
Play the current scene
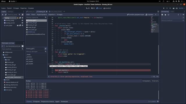click(x=174, y=8)
